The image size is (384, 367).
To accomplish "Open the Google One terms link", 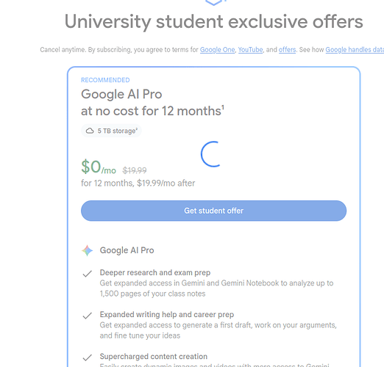I will pyautogui.click(x=217, y=50).
